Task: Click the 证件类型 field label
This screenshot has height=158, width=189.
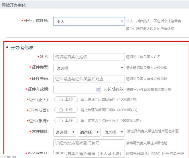Action: (41, 67)
